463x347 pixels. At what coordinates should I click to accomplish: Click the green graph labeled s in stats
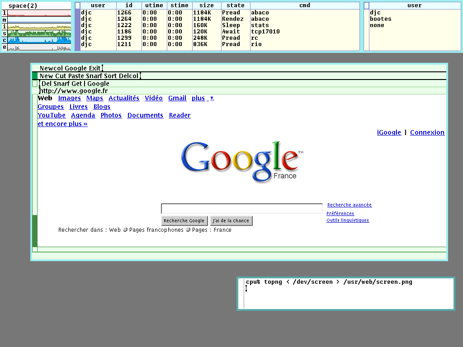coord(39,33)
